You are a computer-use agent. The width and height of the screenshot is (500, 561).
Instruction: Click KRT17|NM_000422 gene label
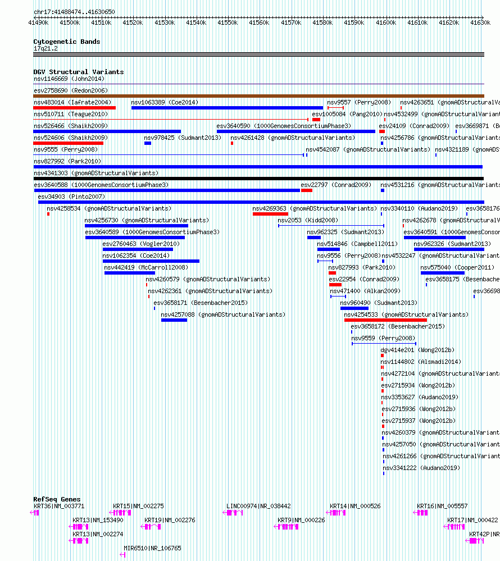tap(473, 520)
